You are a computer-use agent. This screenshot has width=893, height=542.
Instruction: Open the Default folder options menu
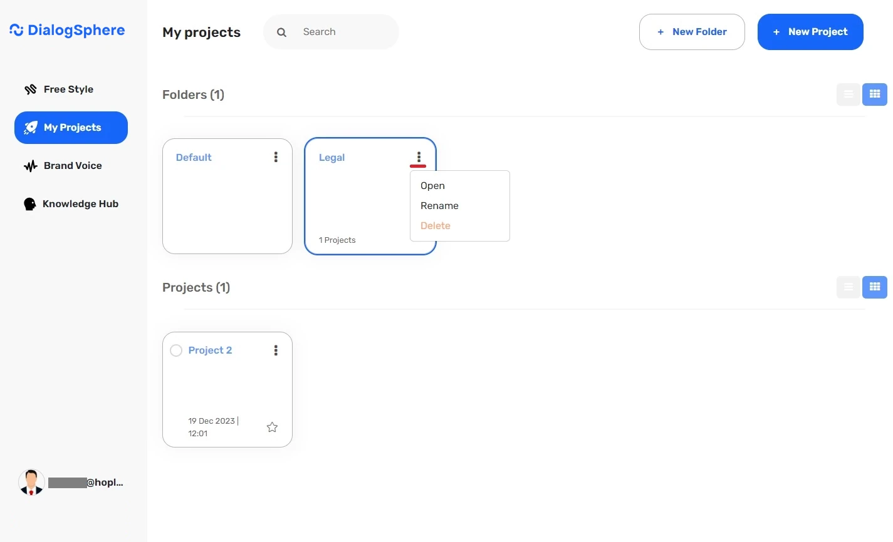point(276,157)
